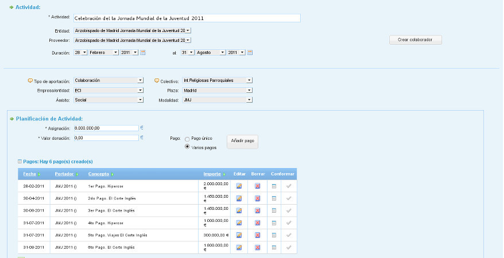Image resolution: width=504 pixels, height=258 pixels.
Task: Open the Modalidad dropdown showing JMJ
Action: coord(218,100)
